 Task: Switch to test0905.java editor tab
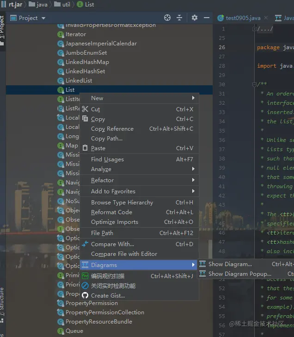click(243, 18)
